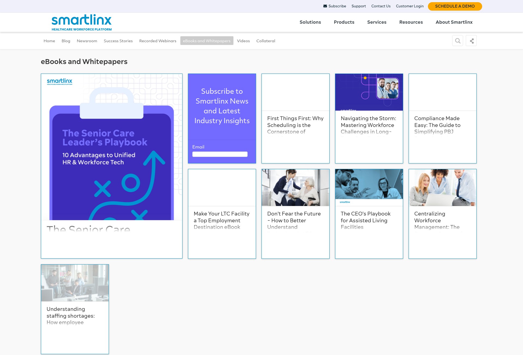Open Don't Fear the Future title
This screenshot has height=355, width=523.
point(294,220)
